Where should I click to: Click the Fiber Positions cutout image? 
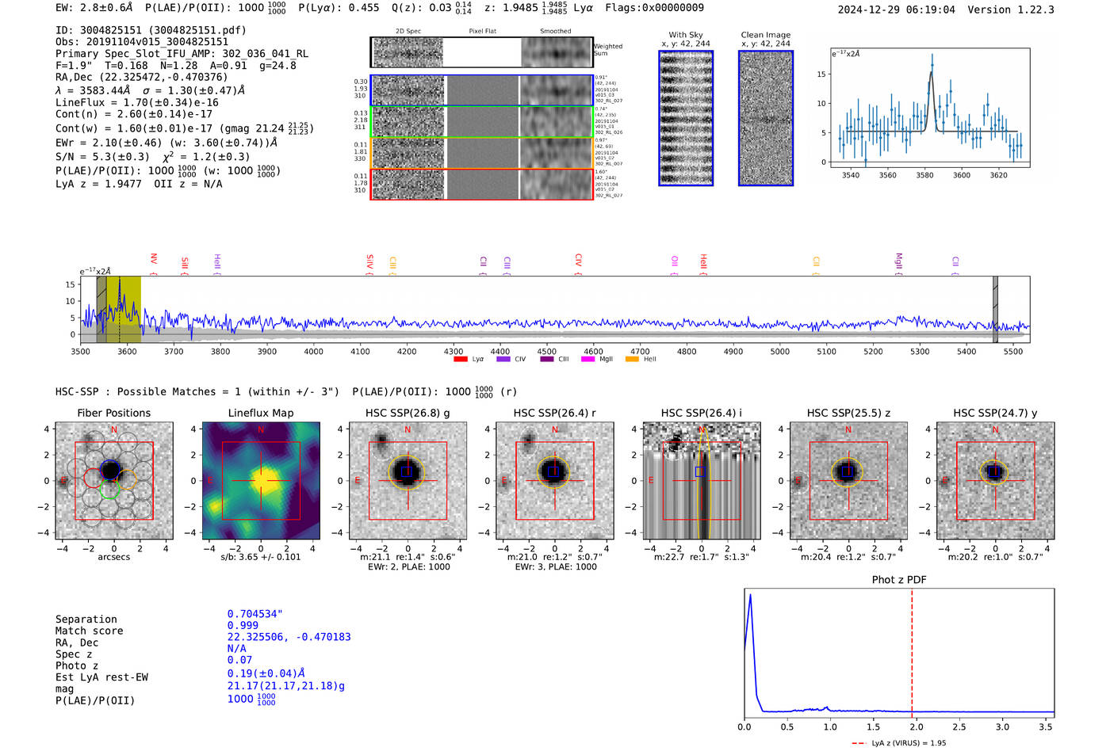point(114,481)
